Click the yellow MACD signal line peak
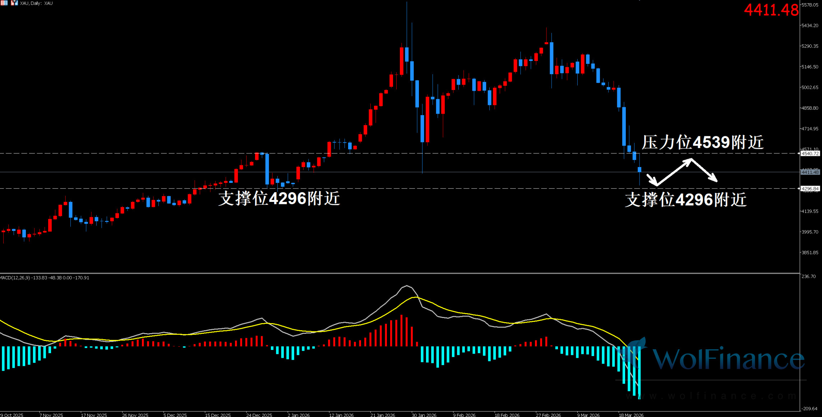Image resolution: width=822 pixels, height=417 pixels. click(x=415, y=297)
